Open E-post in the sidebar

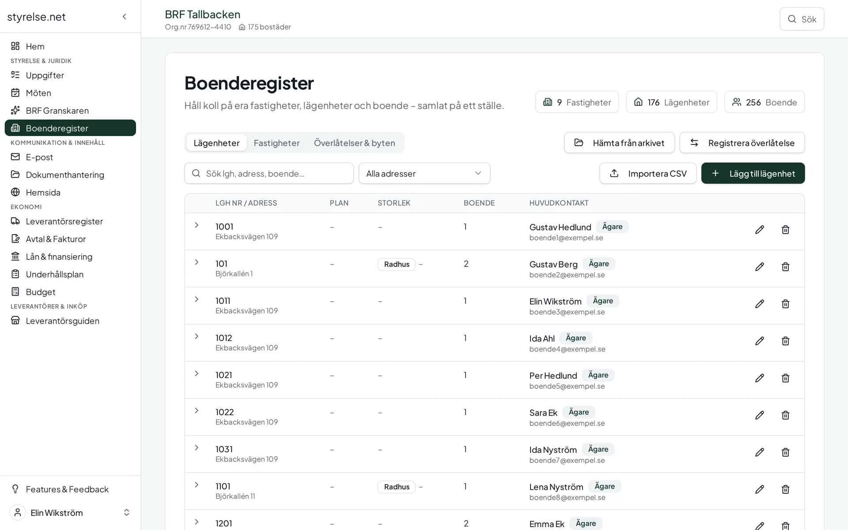pos(70,157)
